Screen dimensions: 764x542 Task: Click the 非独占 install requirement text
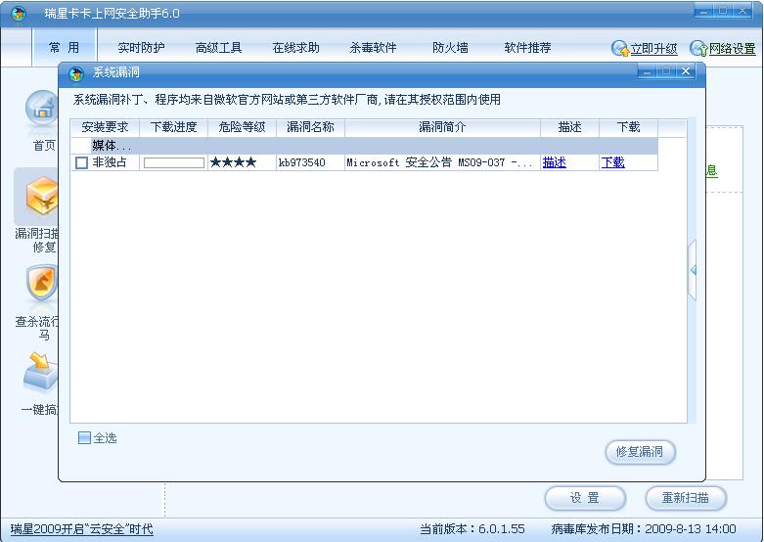[110, 162]
